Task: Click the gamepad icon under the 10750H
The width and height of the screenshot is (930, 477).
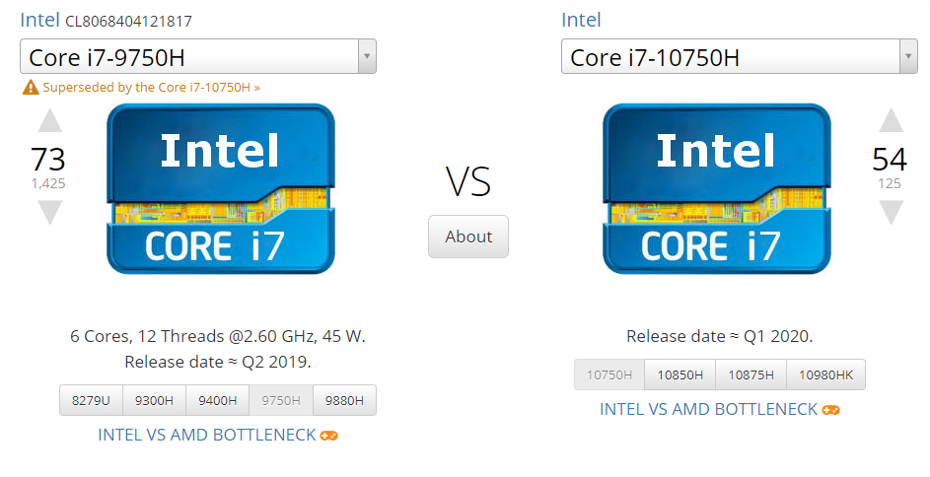Action: 830,410
